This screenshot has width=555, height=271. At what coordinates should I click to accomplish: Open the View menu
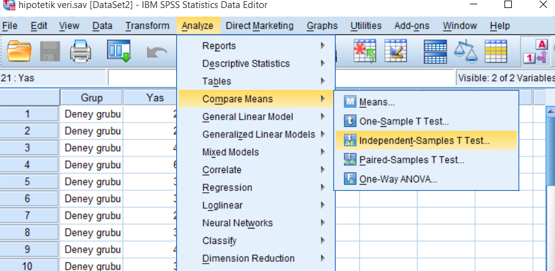(x=69, y=26)
